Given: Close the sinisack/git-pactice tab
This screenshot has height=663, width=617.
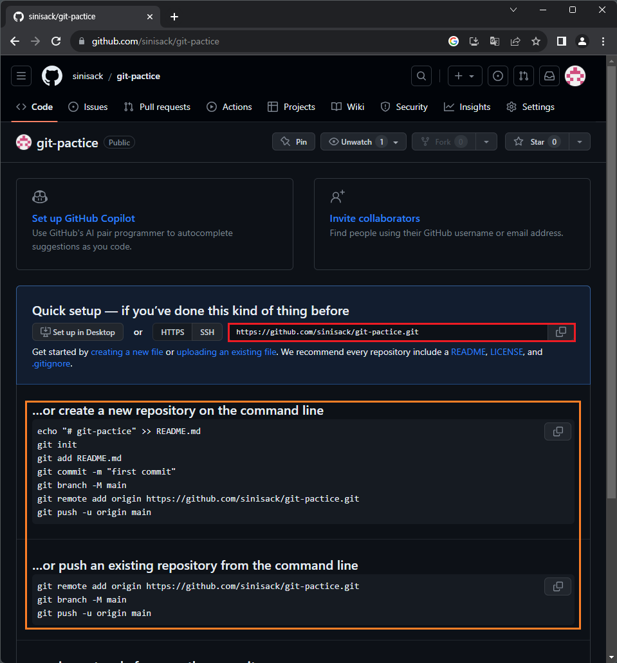Looking at the screenshot, I should click(x=150, y=17).
